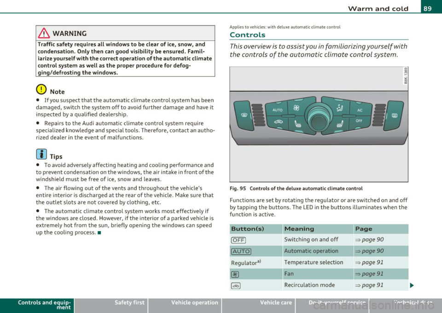Image resolution: width=442 pixels, height=313 pixels.
Task: Tap the right seat heating button in figure
Action: pyautogui.click(x=339, y=124)
